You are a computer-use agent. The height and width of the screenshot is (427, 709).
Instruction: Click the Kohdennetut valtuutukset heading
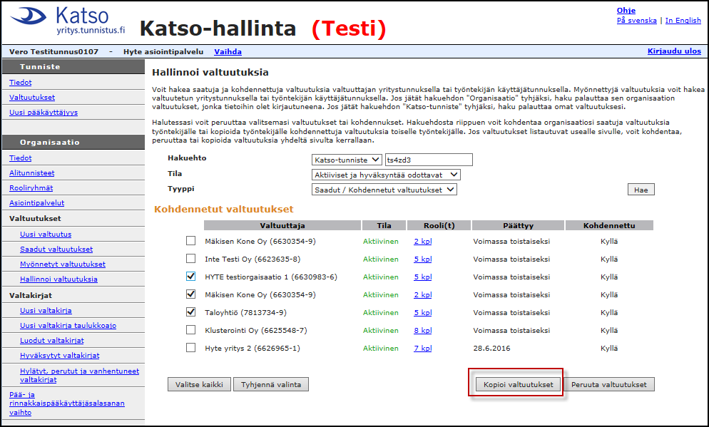(224, 209)
